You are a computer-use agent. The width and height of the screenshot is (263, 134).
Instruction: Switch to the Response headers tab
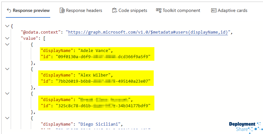tap(84, 11)
